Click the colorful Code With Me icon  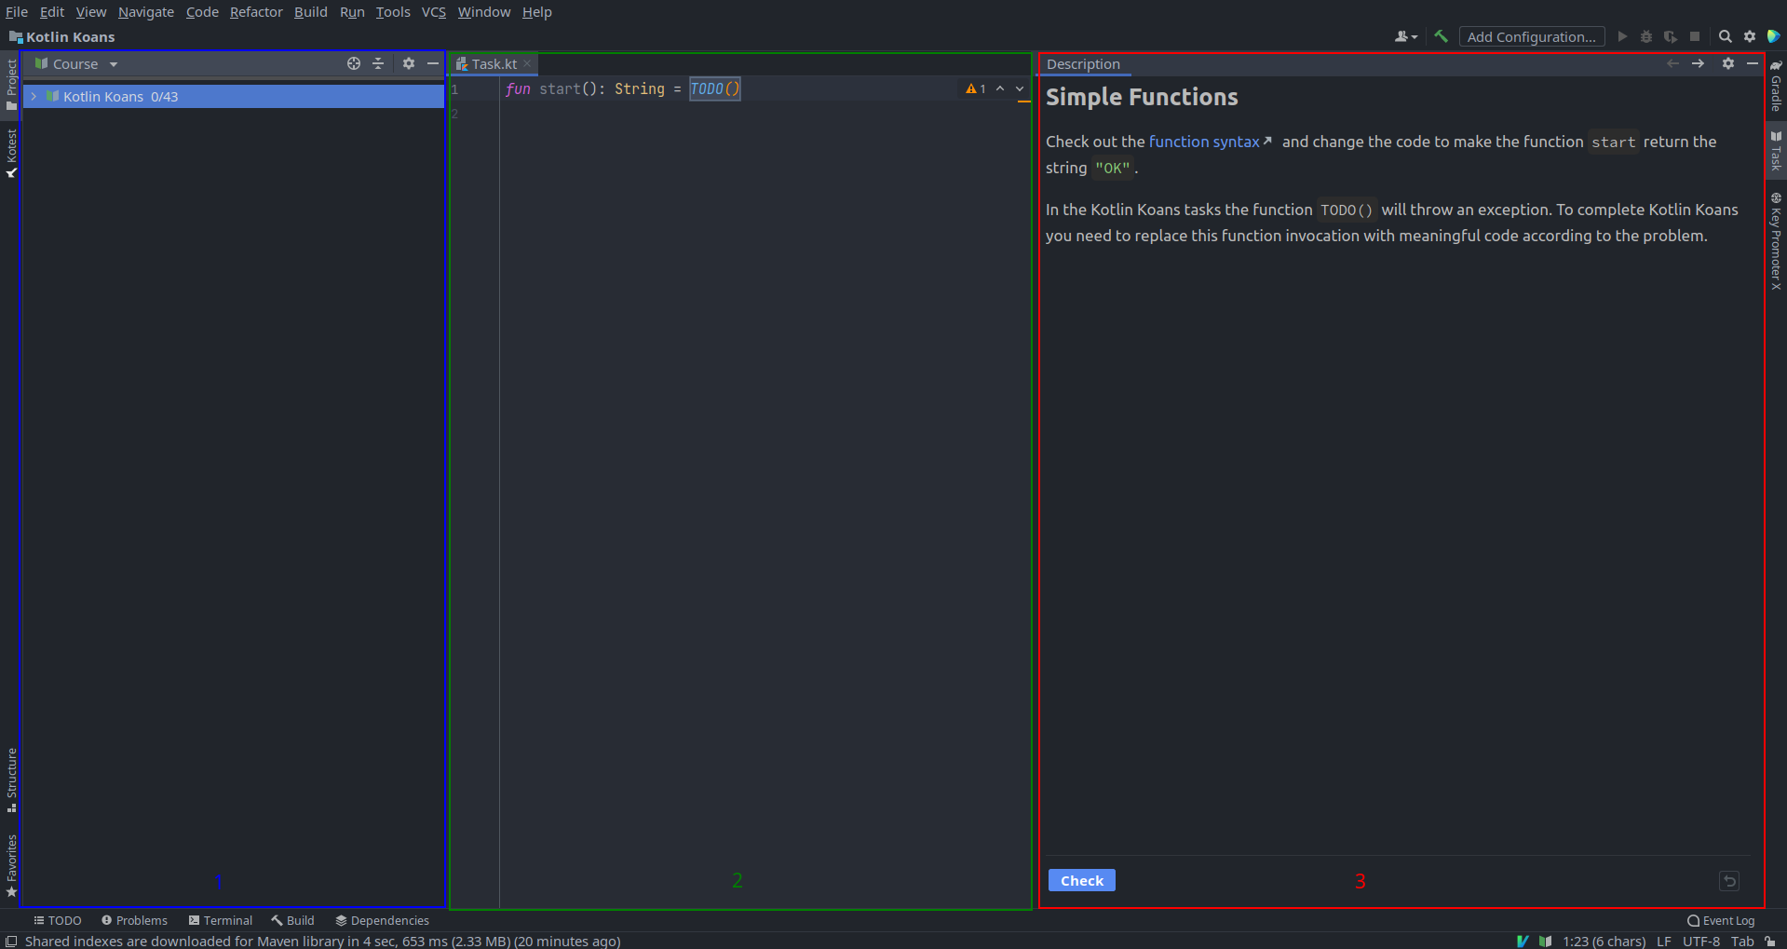tap(1774, 36)
